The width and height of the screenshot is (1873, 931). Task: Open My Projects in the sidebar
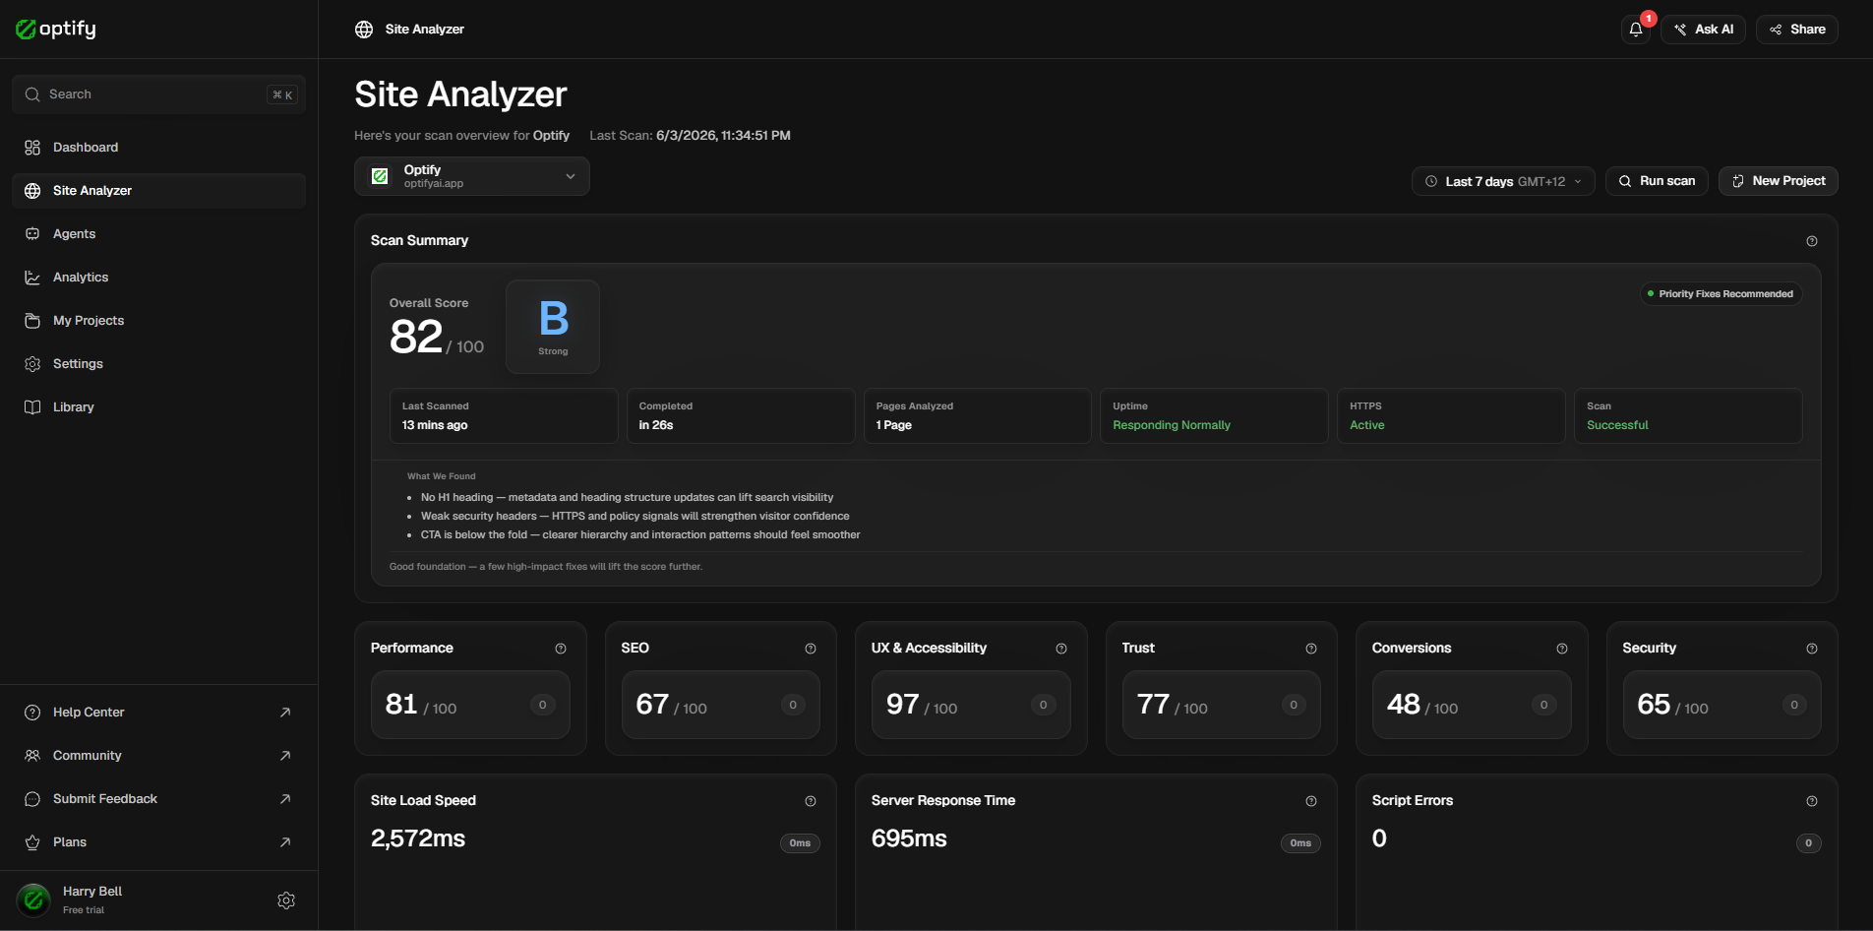tap(158, 321)
